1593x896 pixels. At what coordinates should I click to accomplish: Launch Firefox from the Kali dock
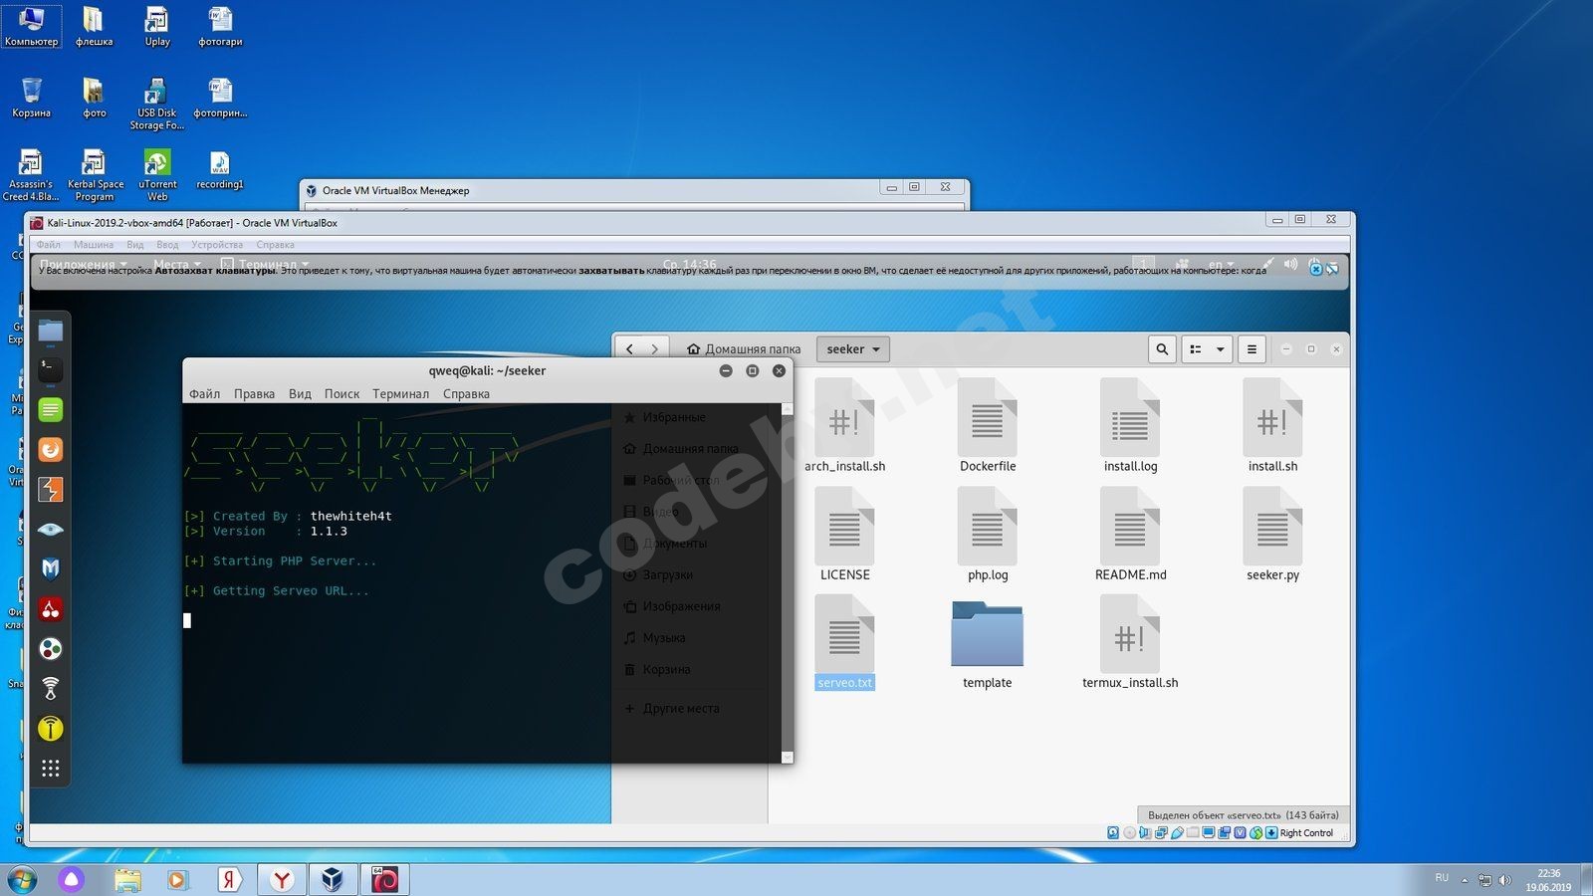coord(51,450)
